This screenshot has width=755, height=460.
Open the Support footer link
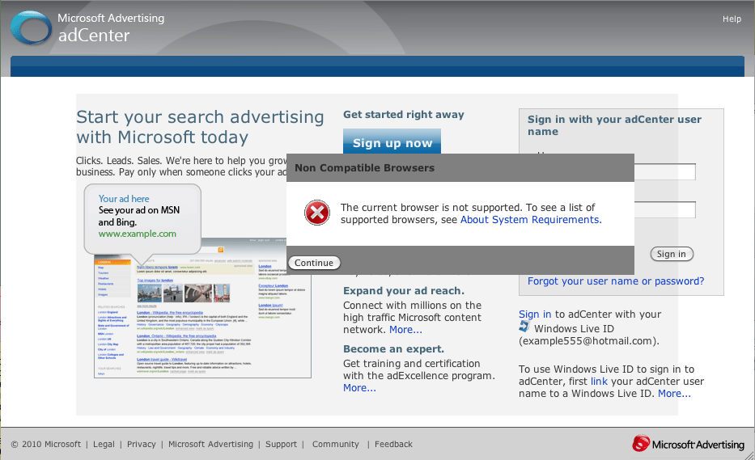pyautogui.click(x=281, y=444)
